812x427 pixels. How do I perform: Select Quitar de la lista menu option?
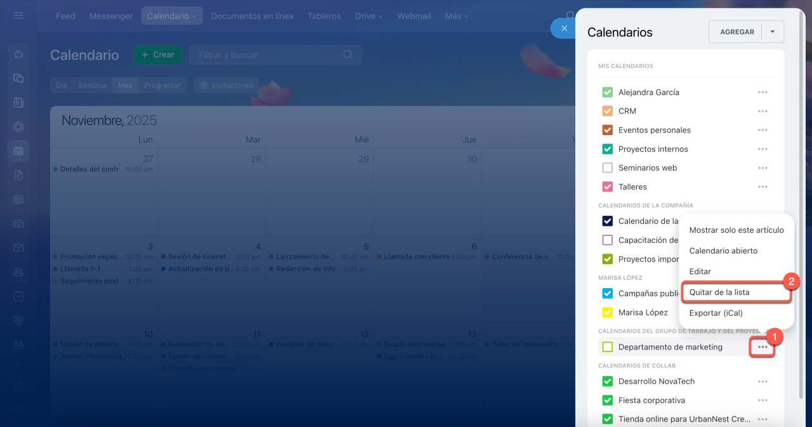(x=719, y=292)
